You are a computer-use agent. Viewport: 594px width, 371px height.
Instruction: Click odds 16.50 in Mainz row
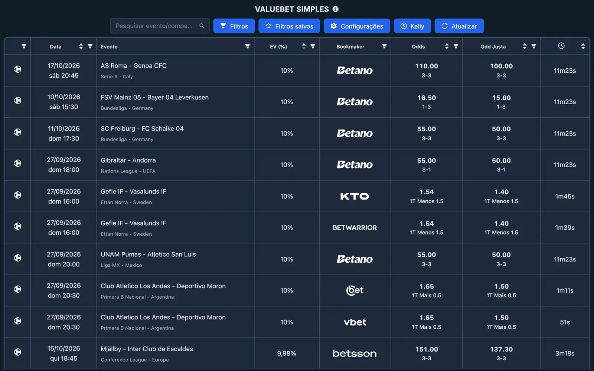click(x=427, y=98)
